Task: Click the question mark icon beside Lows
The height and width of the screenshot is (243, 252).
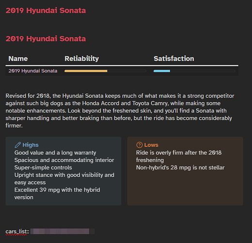Action: pos(139,145)
